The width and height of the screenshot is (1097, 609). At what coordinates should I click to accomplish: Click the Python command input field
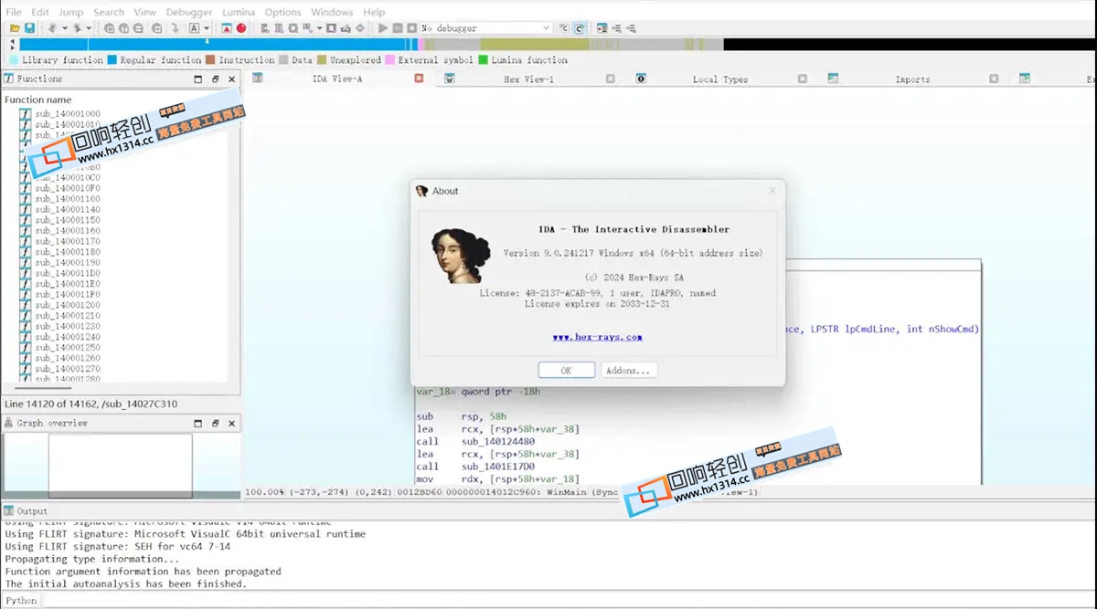569,601
